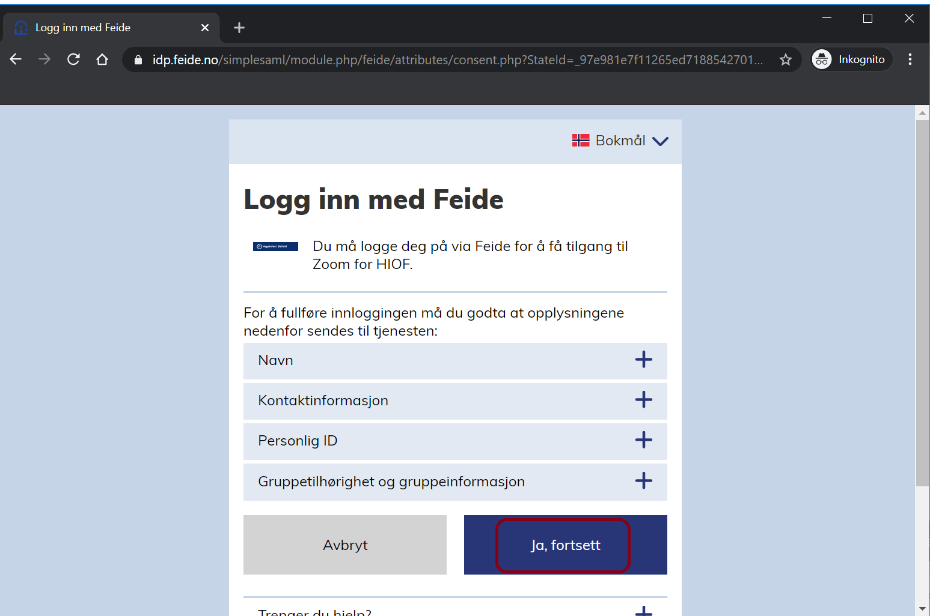Click the scrollbar down arrow
Screen dimensions: 930x616
922,609
